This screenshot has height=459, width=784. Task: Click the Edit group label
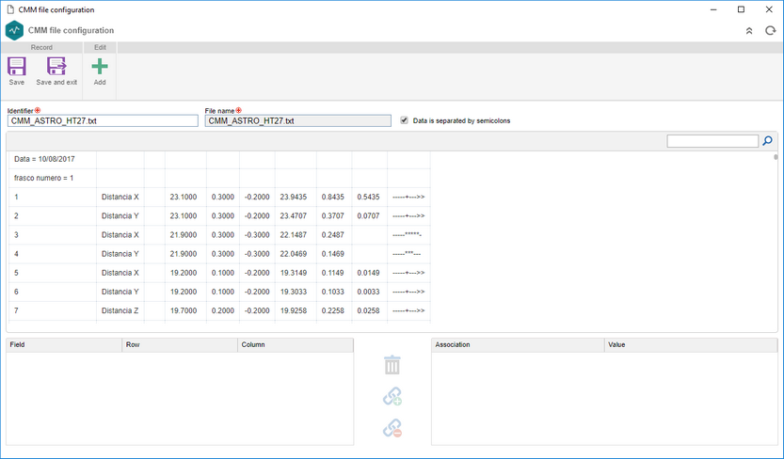(100, 47)
